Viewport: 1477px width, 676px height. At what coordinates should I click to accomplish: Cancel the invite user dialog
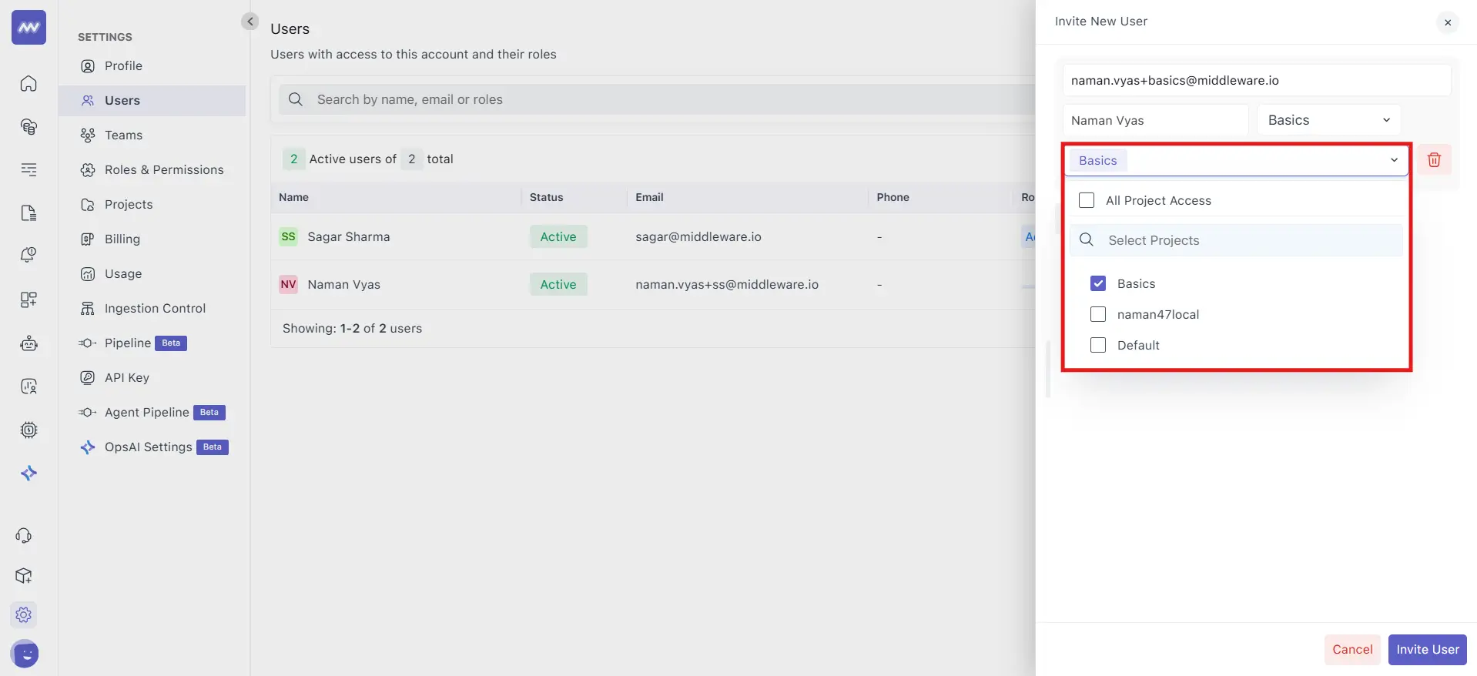(x=1352, y=649)
